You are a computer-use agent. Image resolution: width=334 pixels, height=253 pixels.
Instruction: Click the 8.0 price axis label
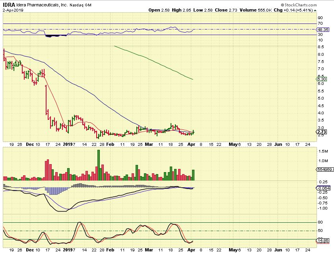point(321,54)
